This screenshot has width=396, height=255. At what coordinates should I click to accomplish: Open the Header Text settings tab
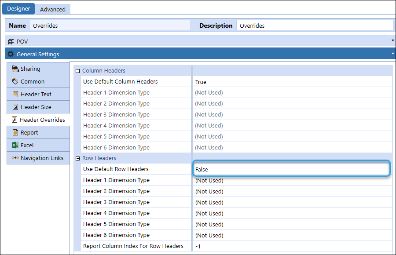(x=38, y=94)
